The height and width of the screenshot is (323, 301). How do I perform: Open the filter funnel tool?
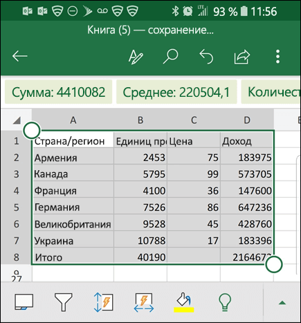tap(64, 302)
